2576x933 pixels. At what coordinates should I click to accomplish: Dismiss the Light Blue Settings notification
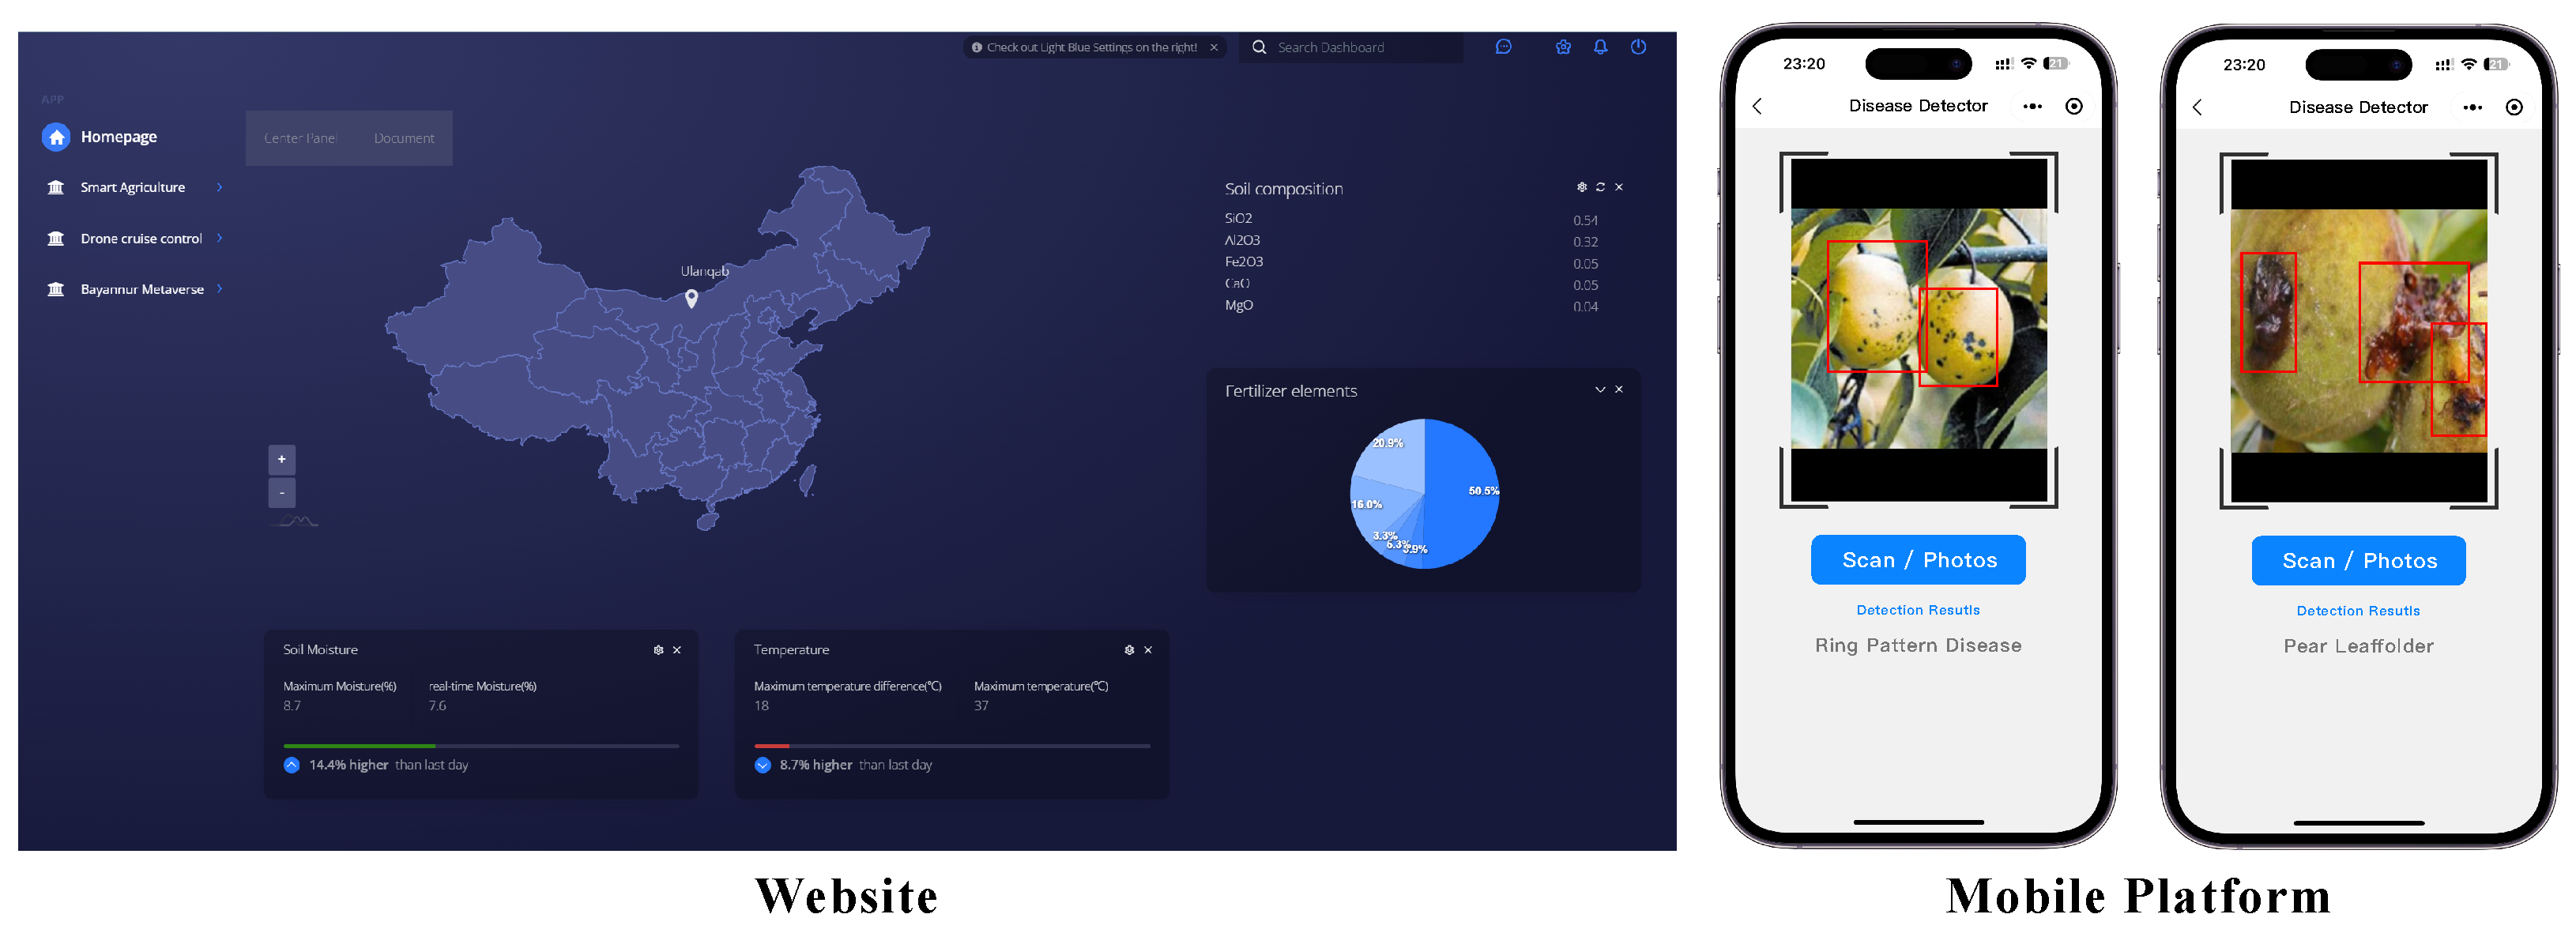click(1214, 47)
